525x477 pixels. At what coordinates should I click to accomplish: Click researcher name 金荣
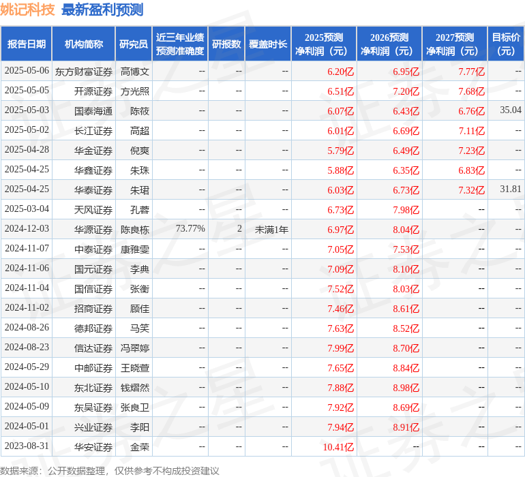pyautogui.click(x=140, y=447)
